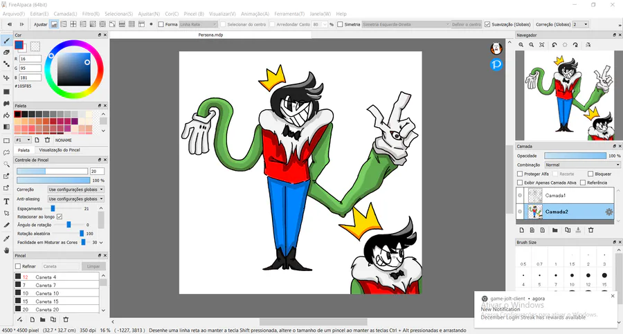
Task: Open the Filtro(R) menu
Action: coord(91,14)
